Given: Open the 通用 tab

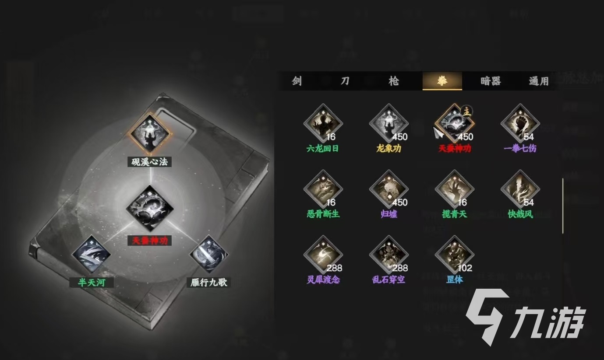Looking at the screenshot, I should (x=539, y=81).
